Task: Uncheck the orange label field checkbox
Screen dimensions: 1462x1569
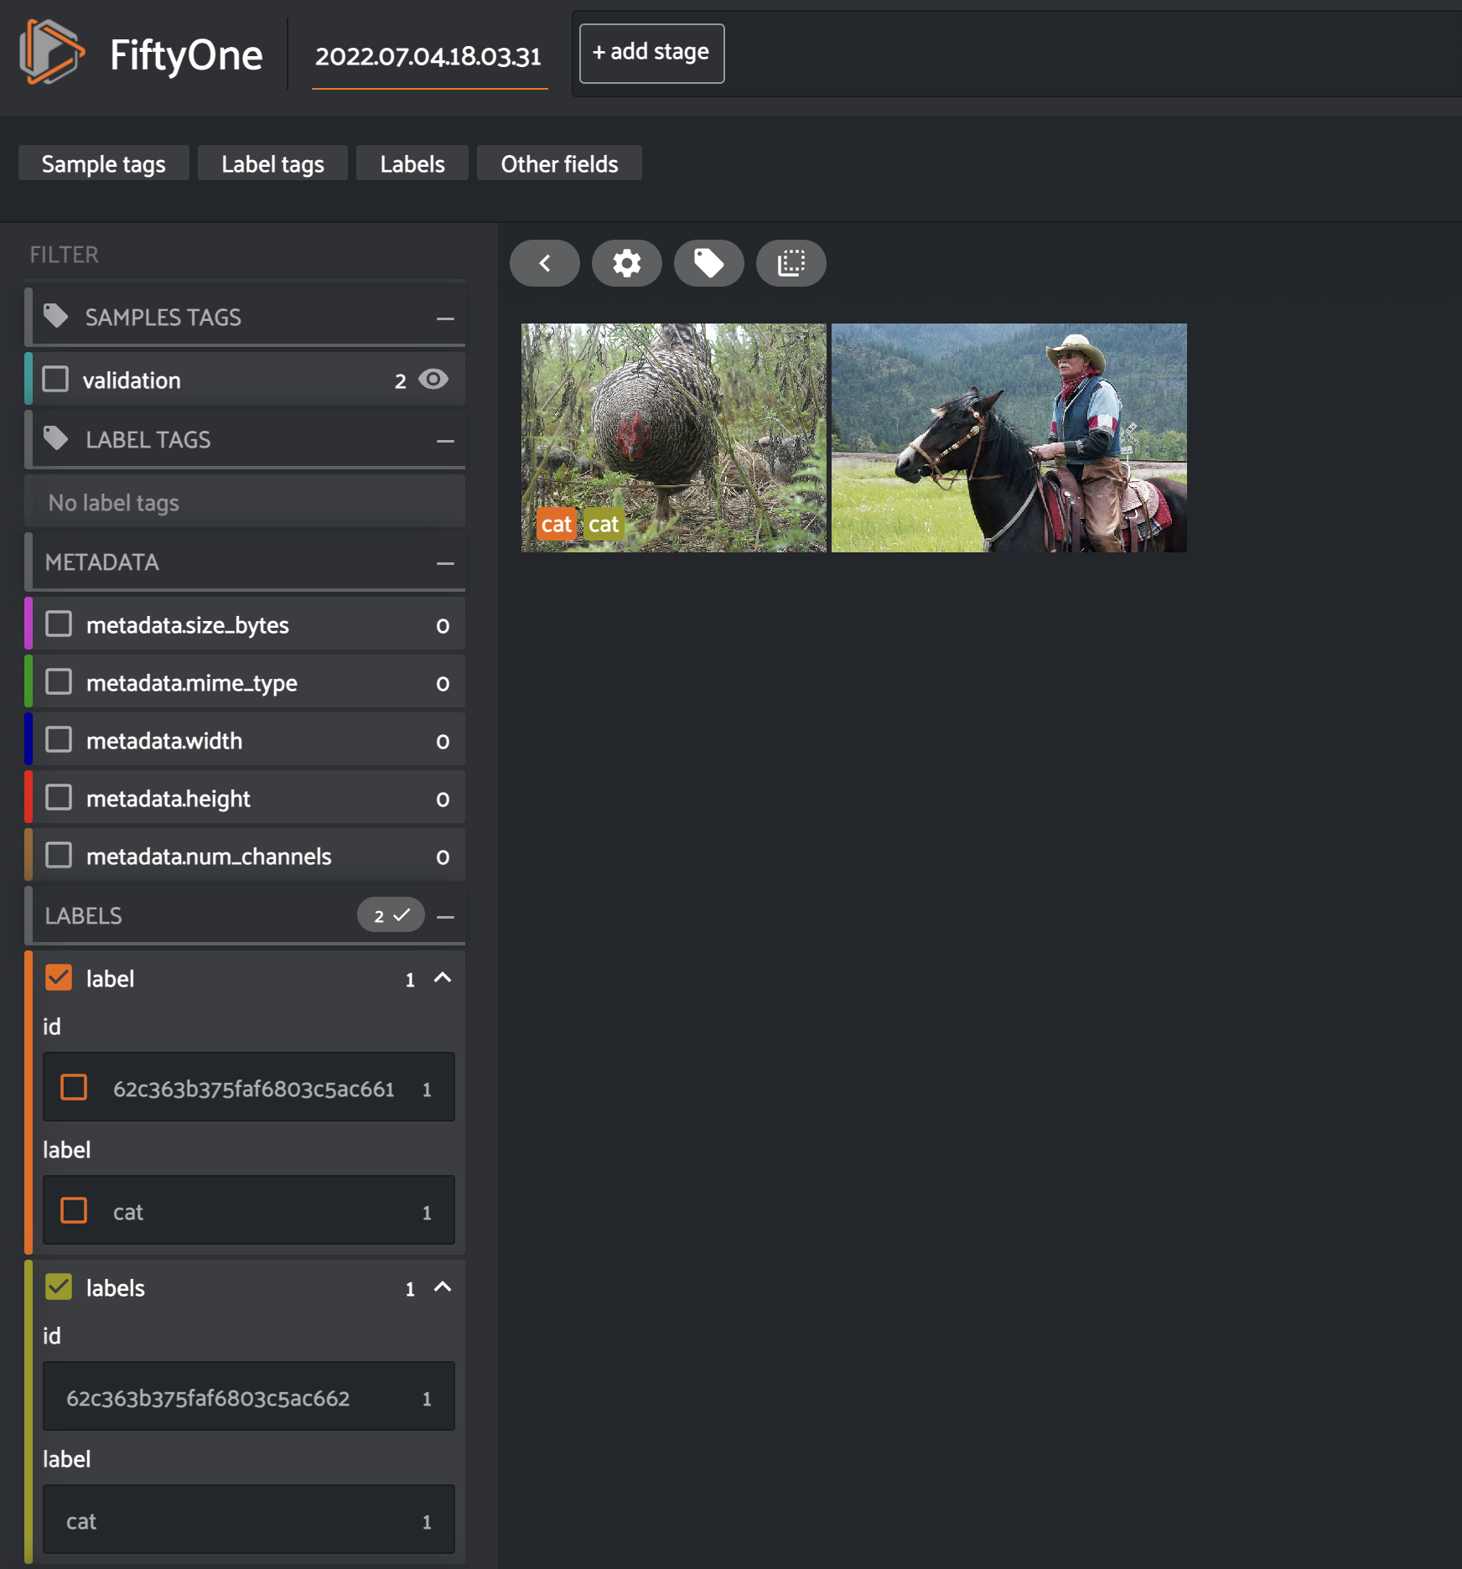Action: [x=59, y=978]
